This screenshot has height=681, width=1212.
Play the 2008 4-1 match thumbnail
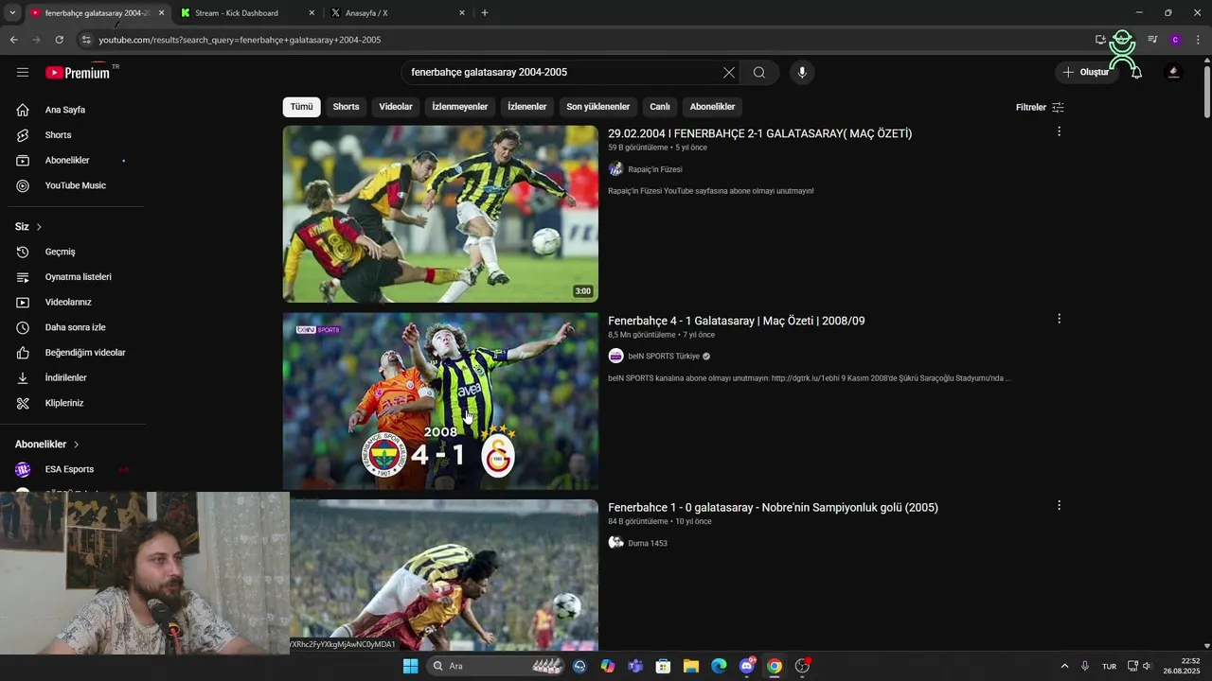point(440,401)
